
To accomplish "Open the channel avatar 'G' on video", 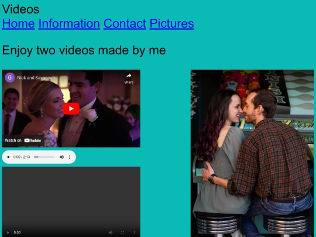I will click(10, 78).
